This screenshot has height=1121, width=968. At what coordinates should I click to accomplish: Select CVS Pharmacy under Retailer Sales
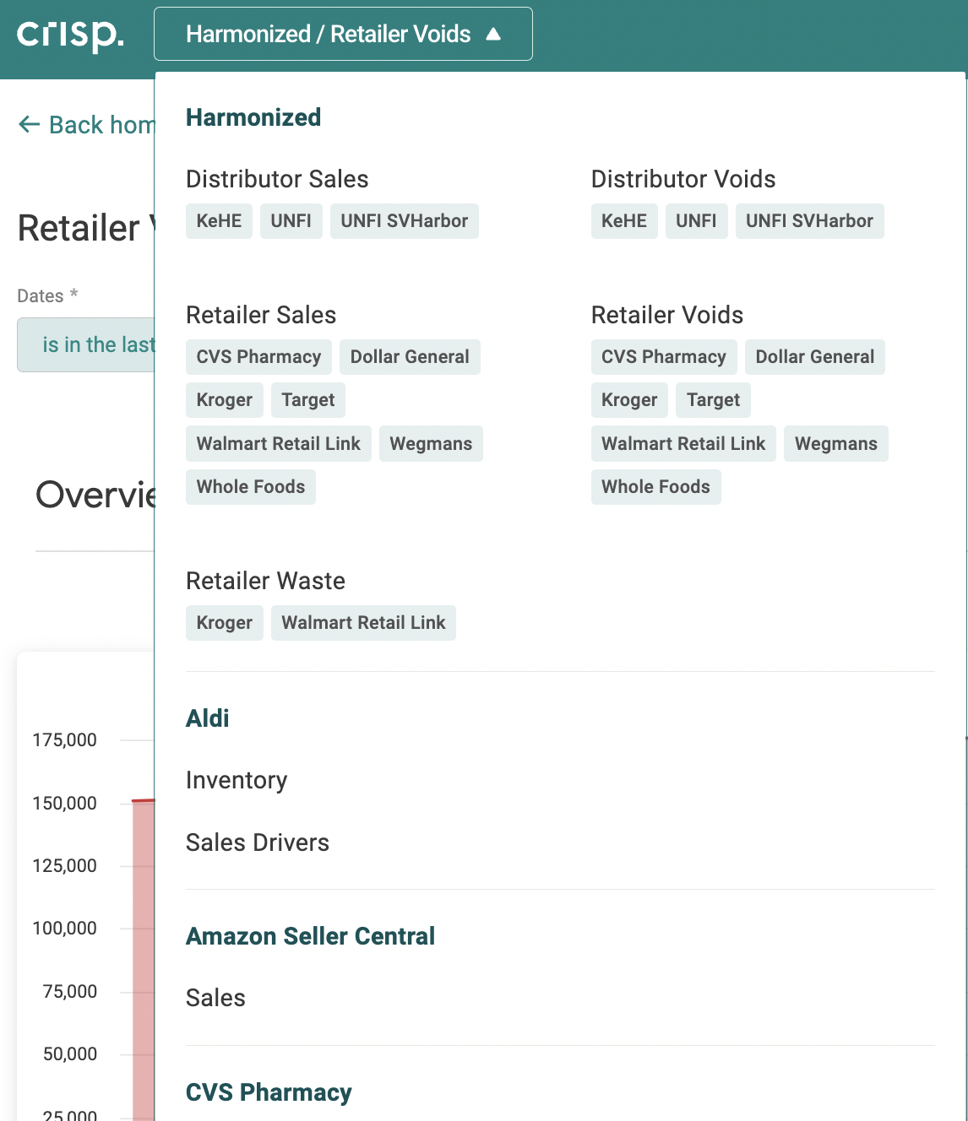pyautogui.click(x=258, y=357)
